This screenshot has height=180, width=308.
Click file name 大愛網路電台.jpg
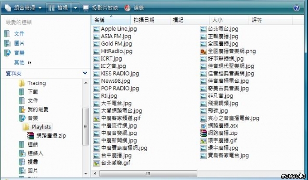[x=122, y=111]
